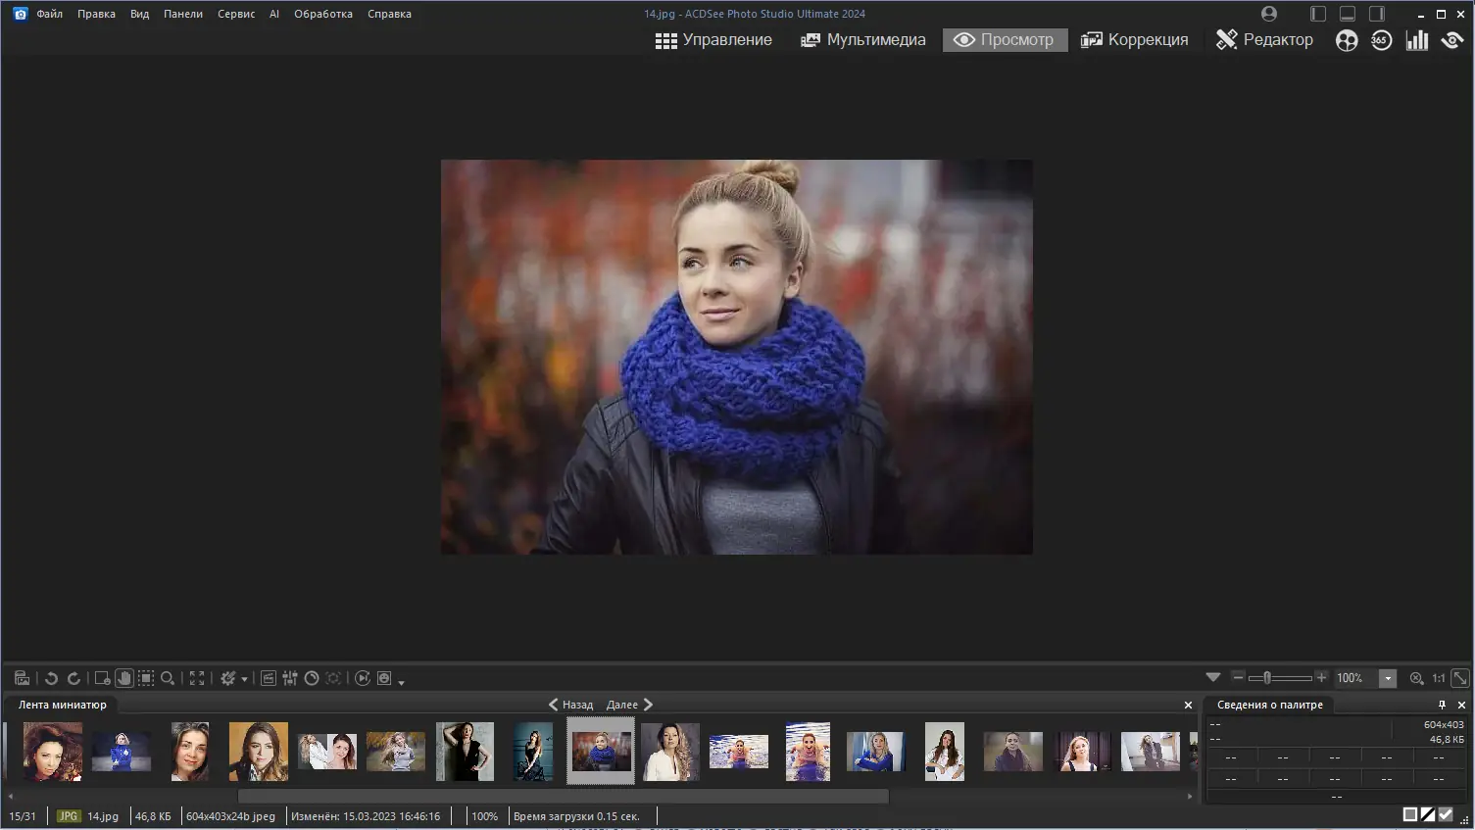Toggle the gray checkmark in the status bar
Screen dimensions: 1475x830
coord(1446,814)
